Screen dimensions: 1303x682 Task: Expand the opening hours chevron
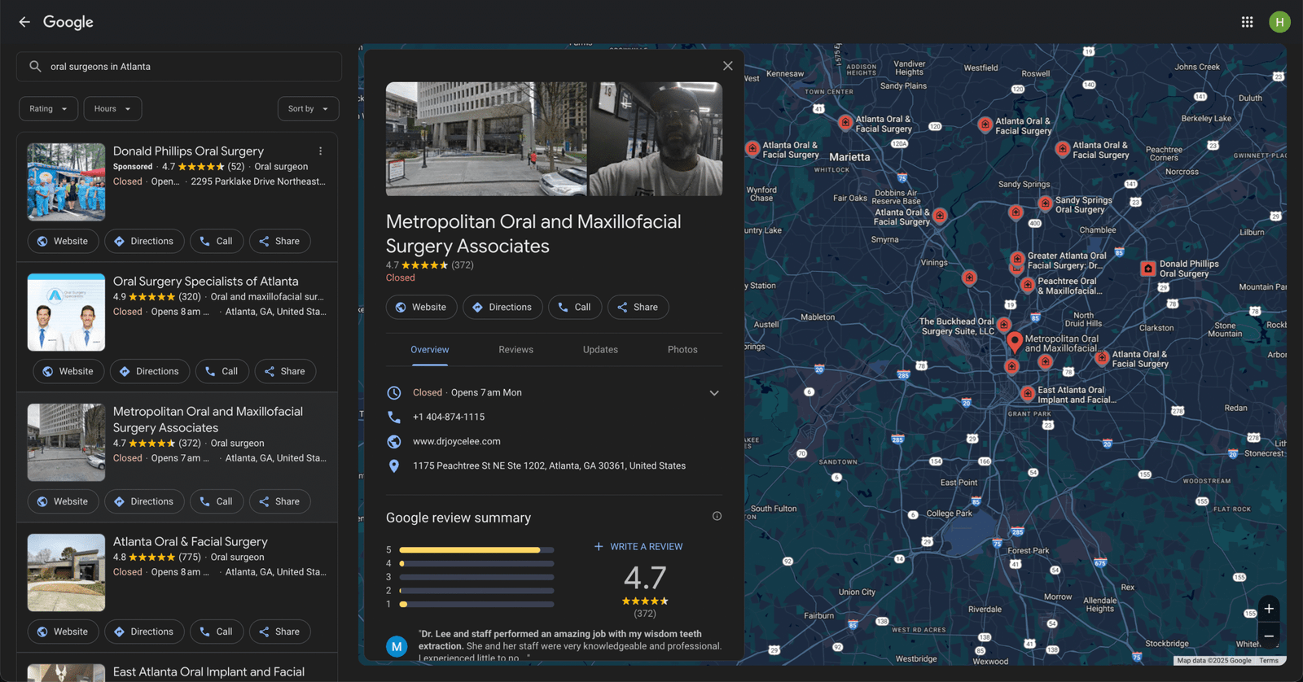coord(714,393)
